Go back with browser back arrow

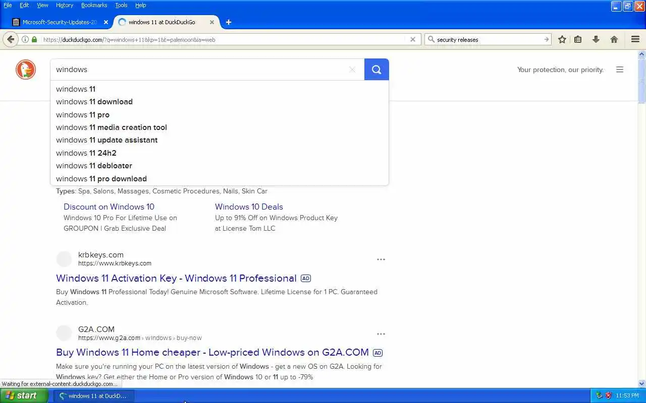(11, 39)
